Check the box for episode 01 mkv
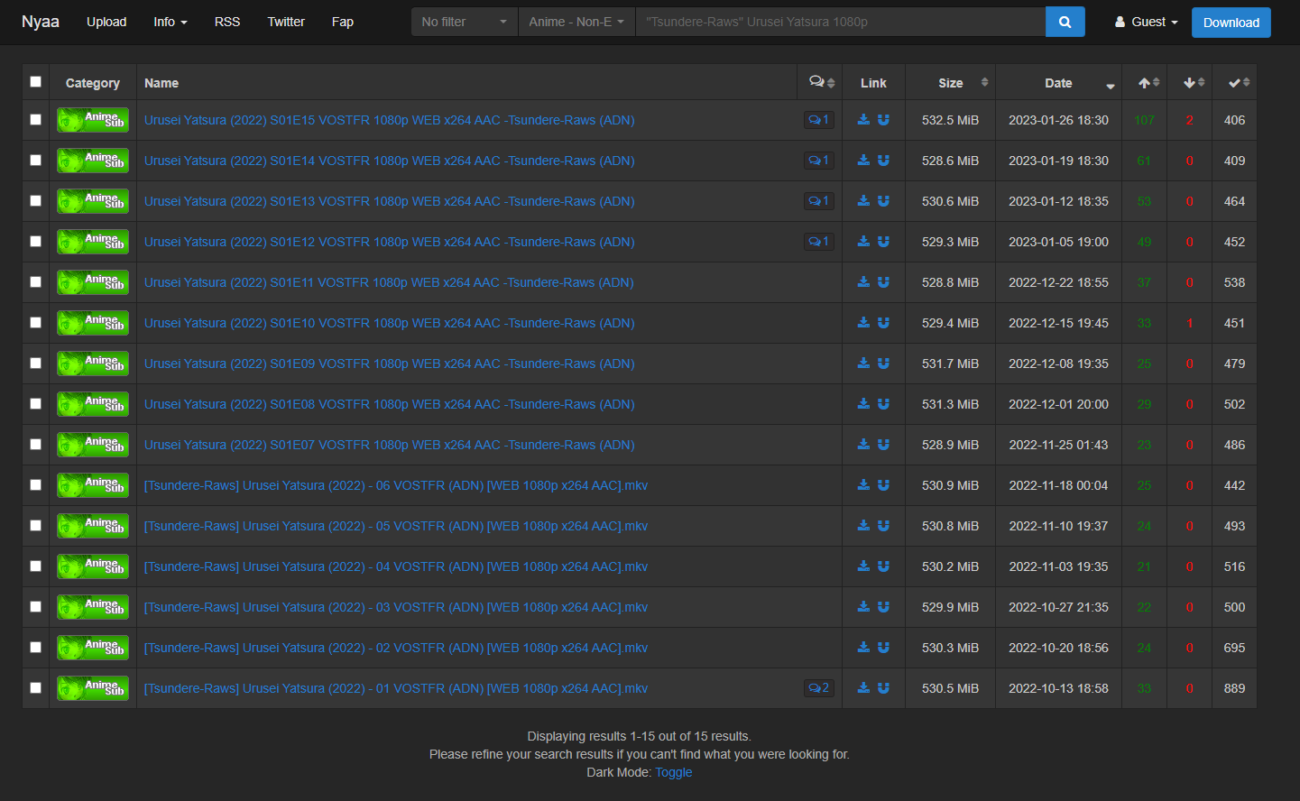The image size is (1300, 801). coord(35,687)
